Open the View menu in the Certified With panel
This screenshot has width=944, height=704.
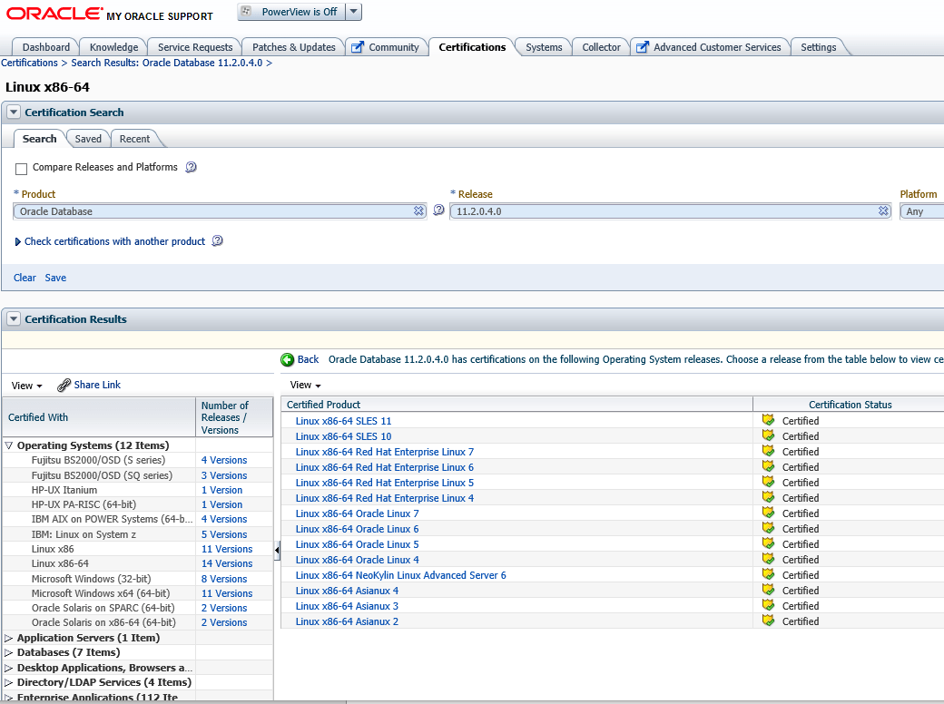click(26, 385)
